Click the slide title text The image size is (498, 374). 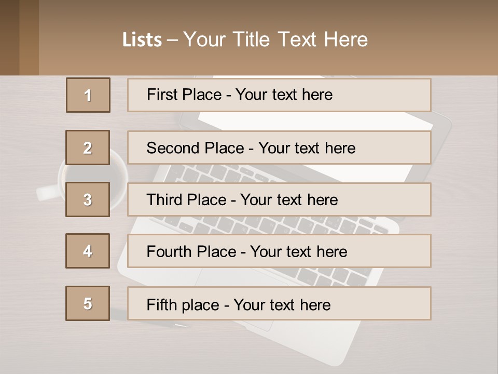tap(245, 39)
